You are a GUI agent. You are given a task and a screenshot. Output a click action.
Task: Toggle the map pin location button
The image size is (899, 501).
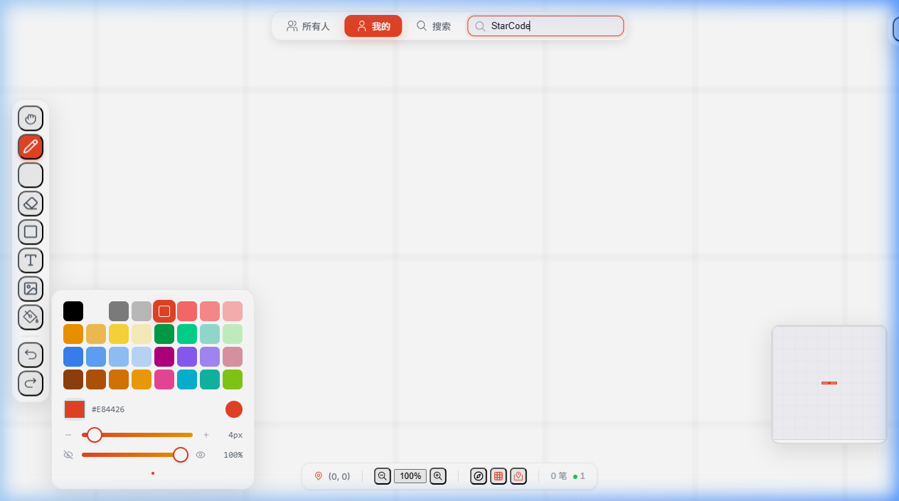coord(518,476)
